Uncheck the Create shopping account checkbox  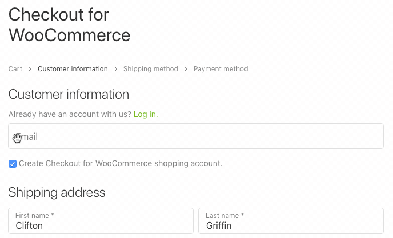coord(13,164)
